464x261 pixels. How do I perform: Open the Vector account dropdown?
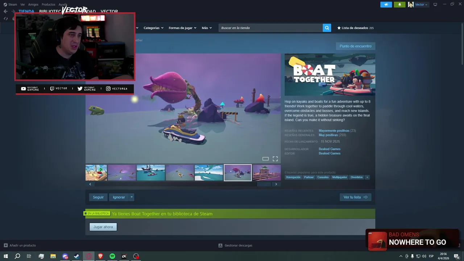[x=421, y=4]
